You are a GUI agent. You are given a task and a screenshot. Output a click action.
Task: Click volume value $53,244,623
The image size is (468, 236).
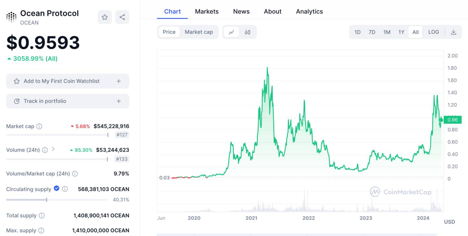coord(113,150)
